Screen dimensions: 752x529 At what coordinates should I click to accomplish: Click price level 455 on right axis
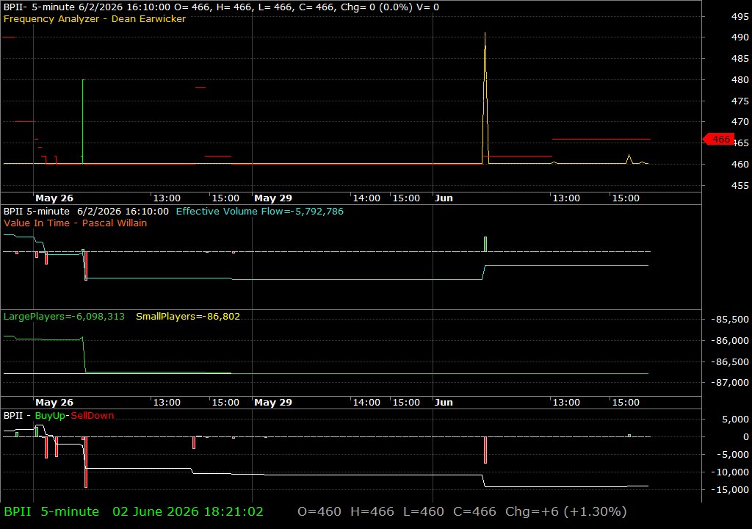tap(740, 185)
